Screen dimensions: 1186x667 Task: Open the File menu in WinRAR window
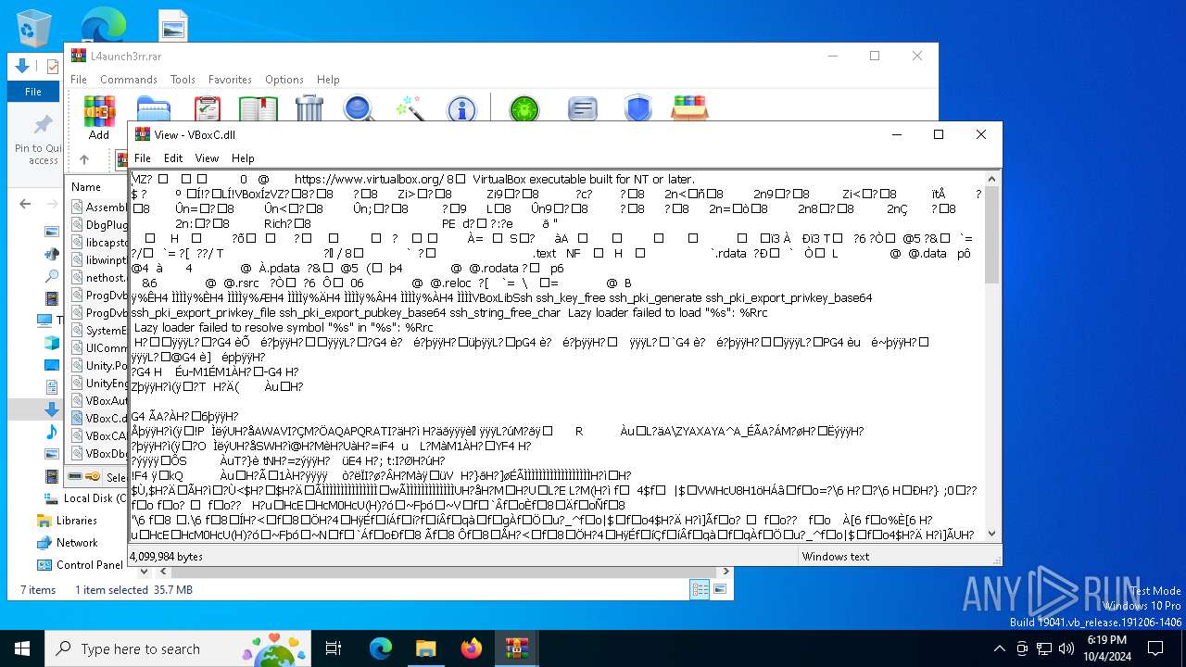click(79, 80)
